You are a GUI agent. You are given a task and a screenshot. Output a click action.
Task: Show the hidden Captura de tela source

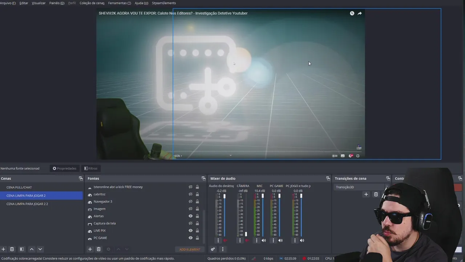point(190,223)
